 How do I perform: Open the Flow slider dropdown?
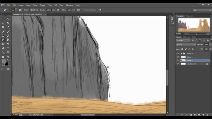(x=74, y=10)
